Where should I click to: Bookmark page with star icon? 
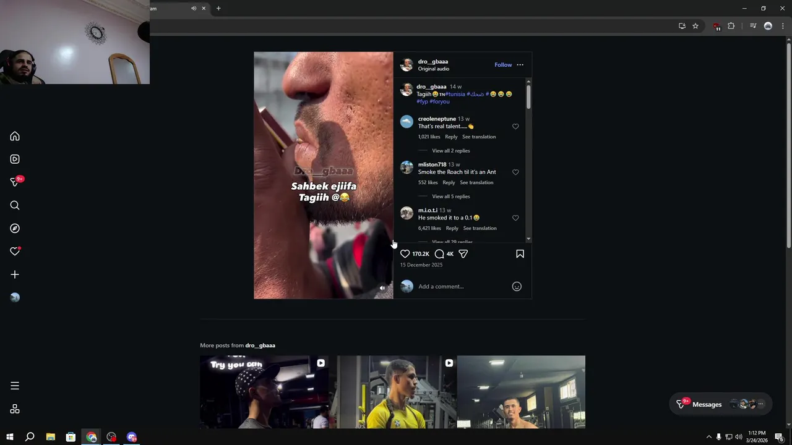click(695, 26)
